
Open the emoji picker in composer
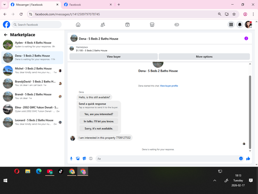(241, 158)
